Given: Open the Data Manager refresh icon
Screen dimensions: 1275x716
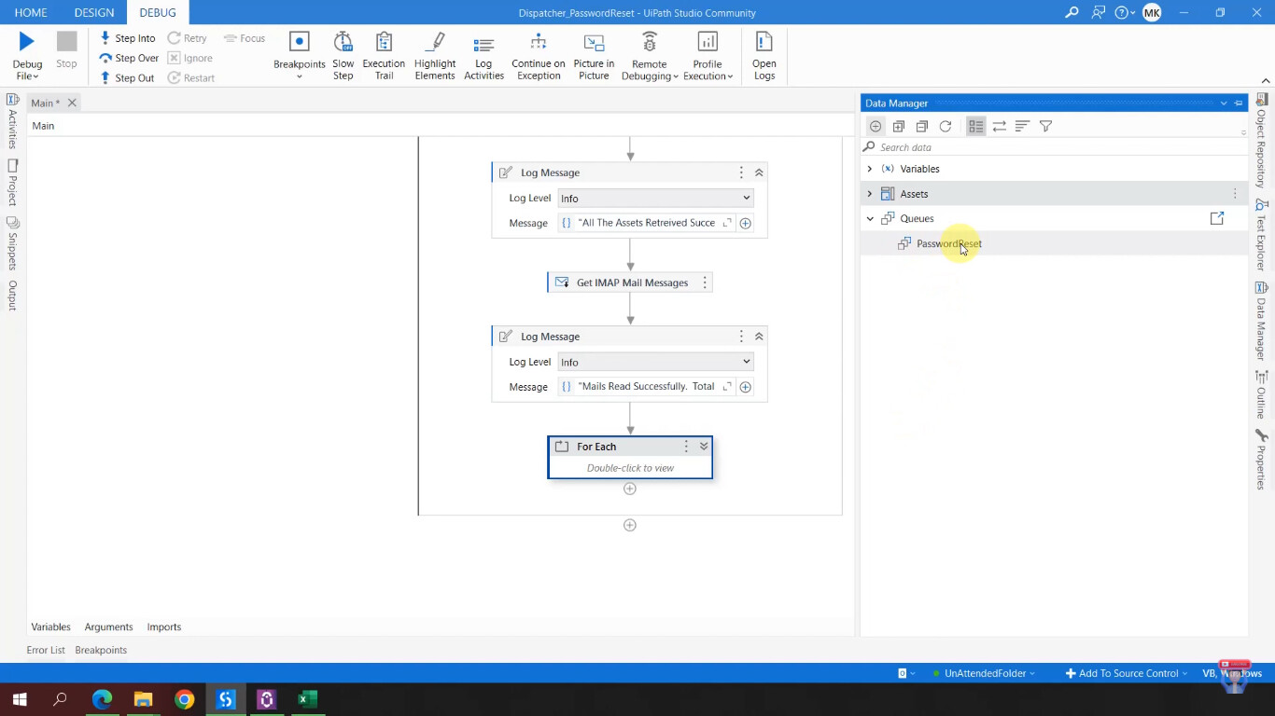Looking at the screenshot, I should pyautogui.click(x=945, y=126).
